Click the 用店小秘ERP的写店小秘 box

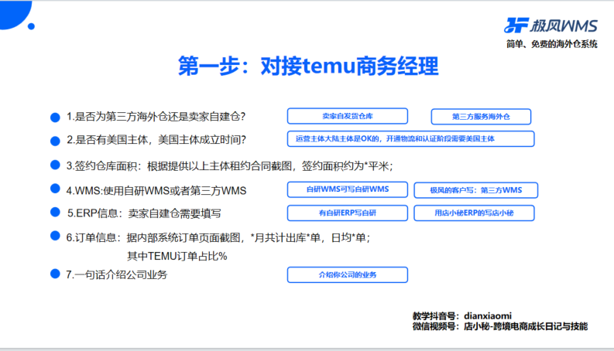[x=474, y=213]
